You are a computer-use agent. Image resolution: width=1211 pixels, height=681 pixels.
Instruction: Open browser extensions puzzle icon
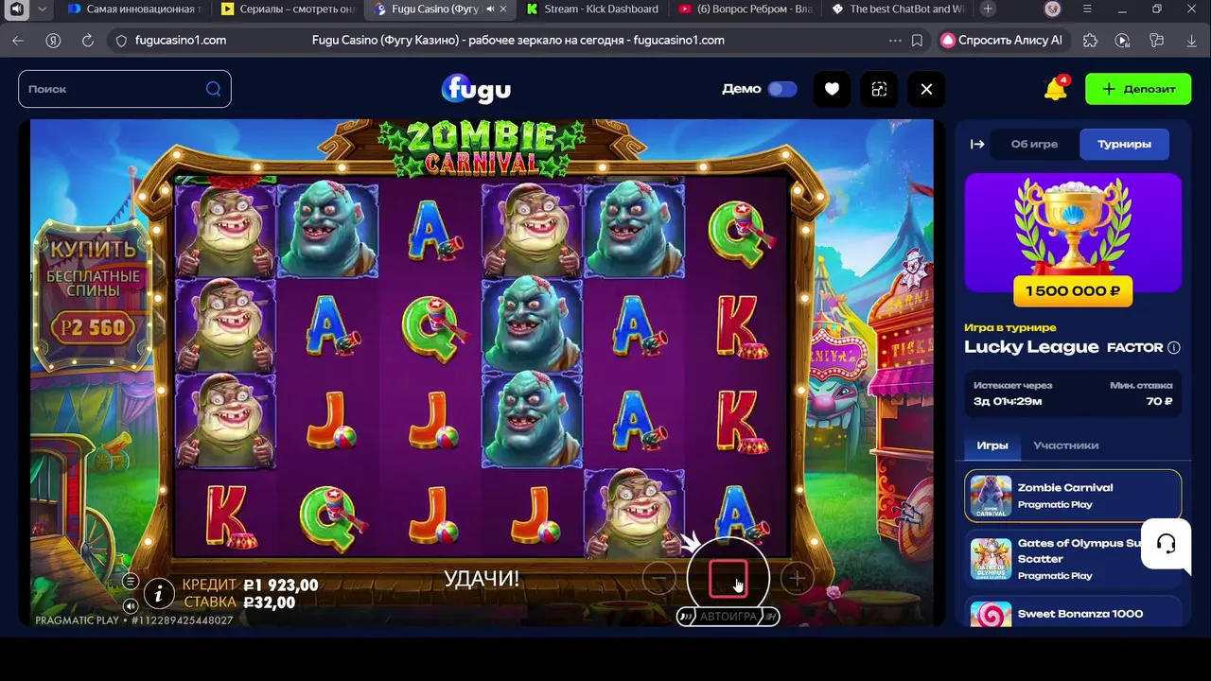coord(1090,41)
